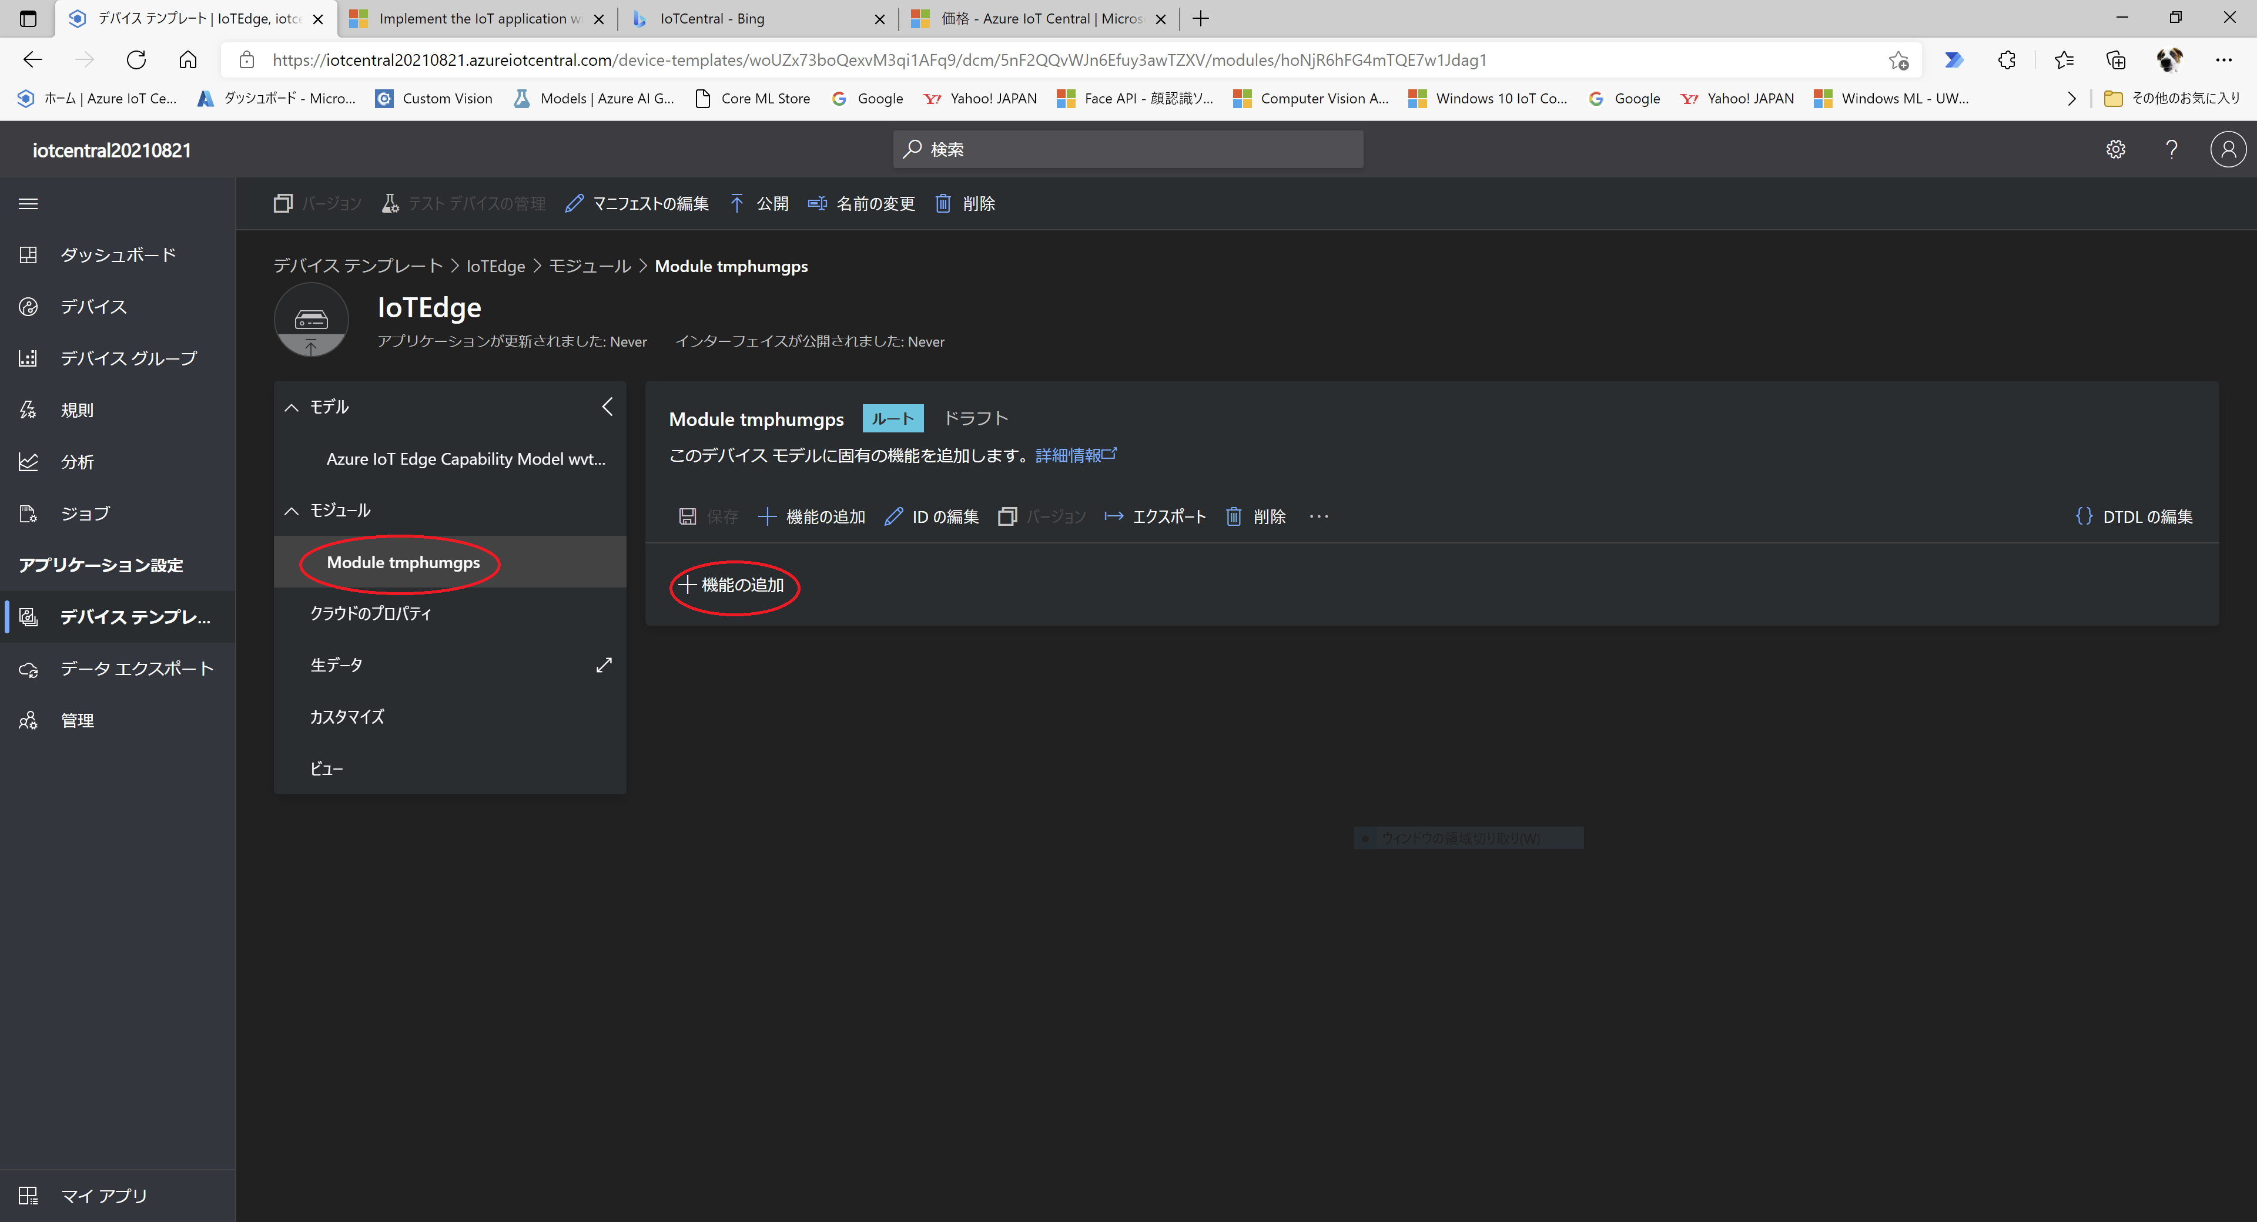Collapse model side panel with left chevron
This screenshot has height=1222, width=2257.
607,407
